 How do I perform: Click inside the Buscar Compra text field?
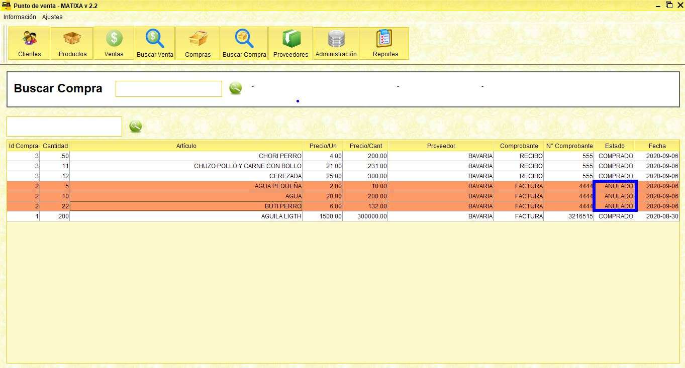tap(169, 88)
